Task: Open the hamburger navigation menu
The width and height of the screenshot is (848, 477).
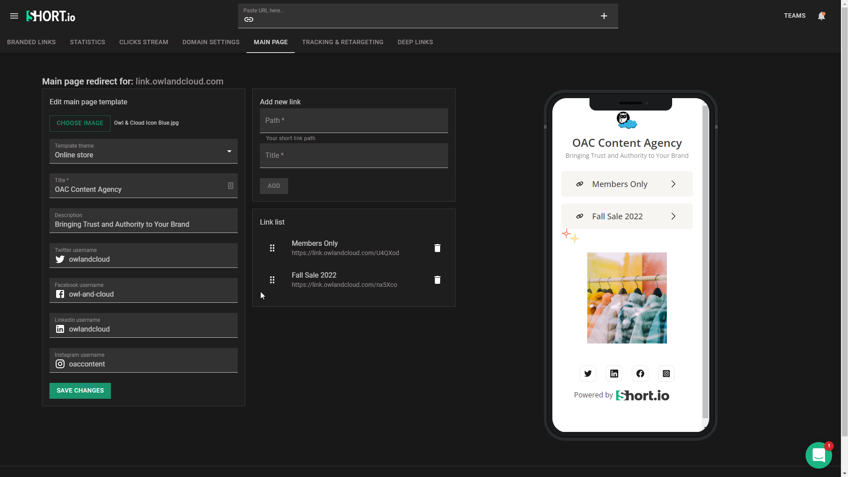Action: [x=14, y=16]
